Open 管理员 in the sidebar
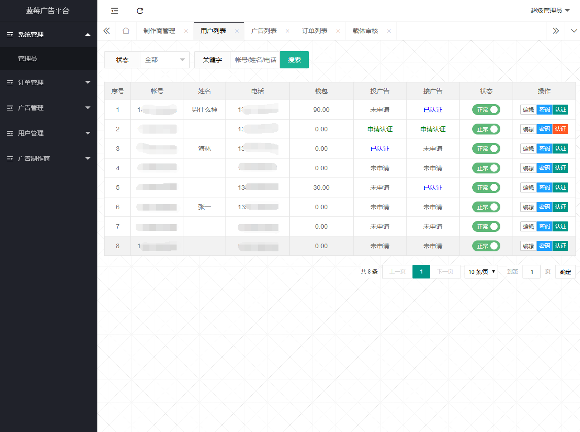This screenshot has height=432, width=580. point(28,58)
